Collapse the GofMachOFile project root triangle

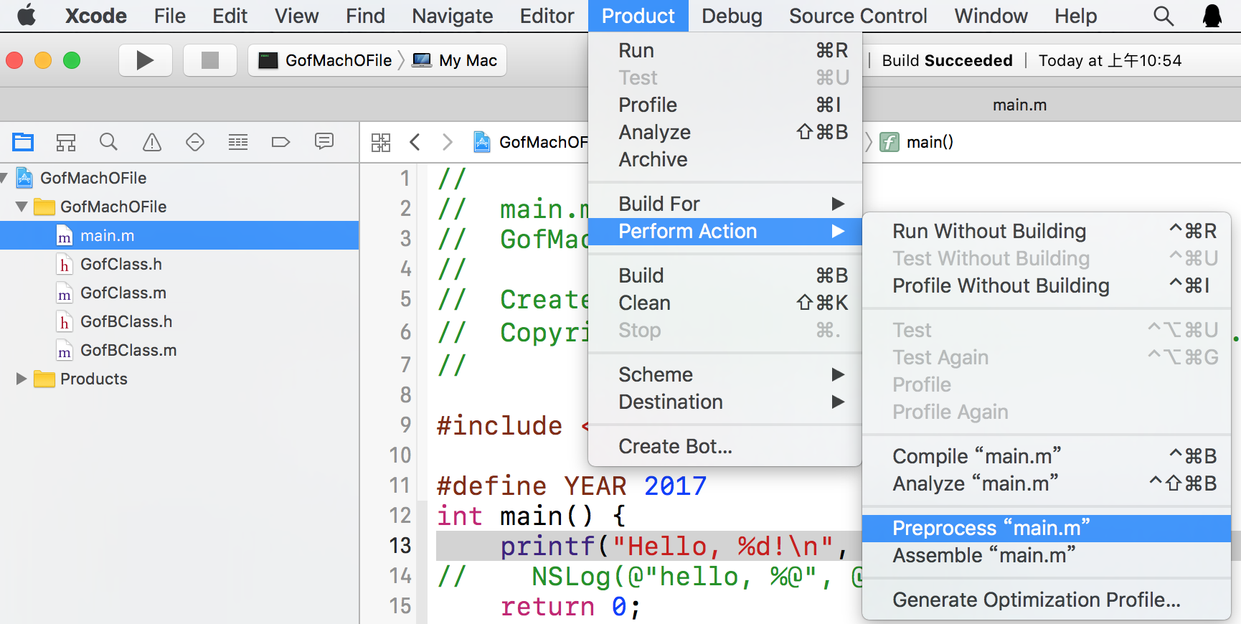click(x=4, y=178)
